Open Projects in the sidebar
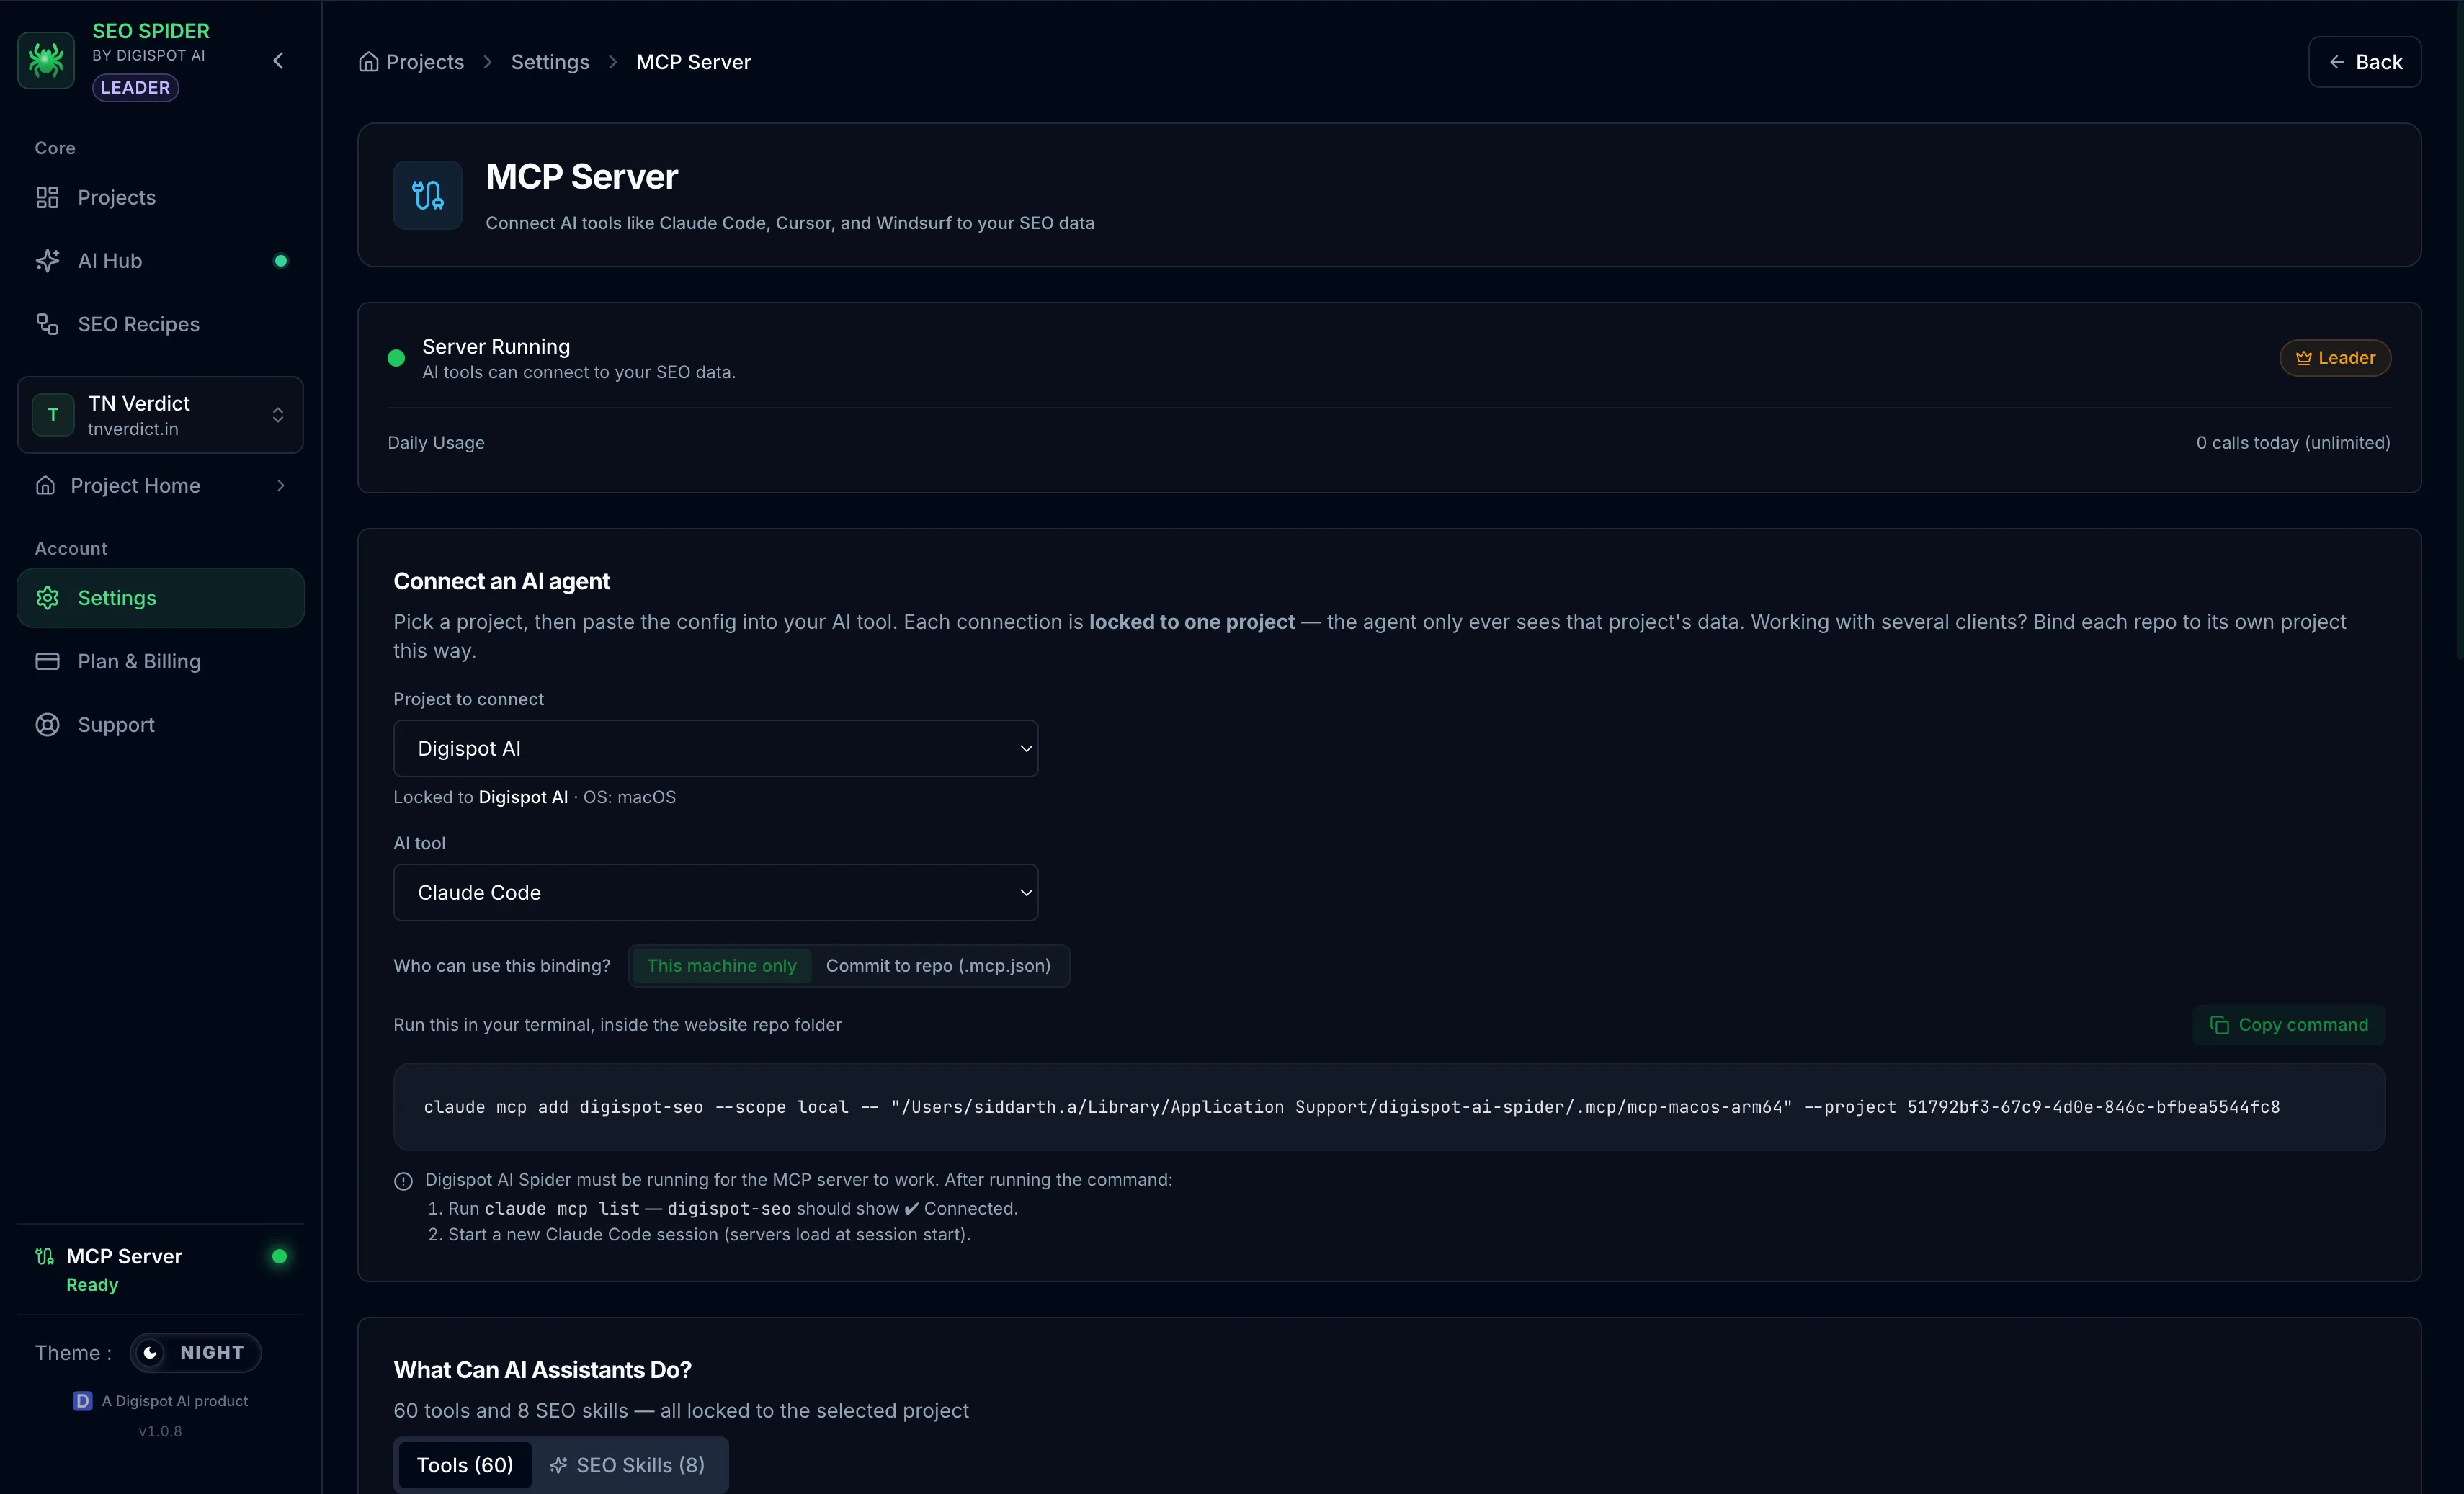This screenshot has width=2464, height=1494. [160, 198]
